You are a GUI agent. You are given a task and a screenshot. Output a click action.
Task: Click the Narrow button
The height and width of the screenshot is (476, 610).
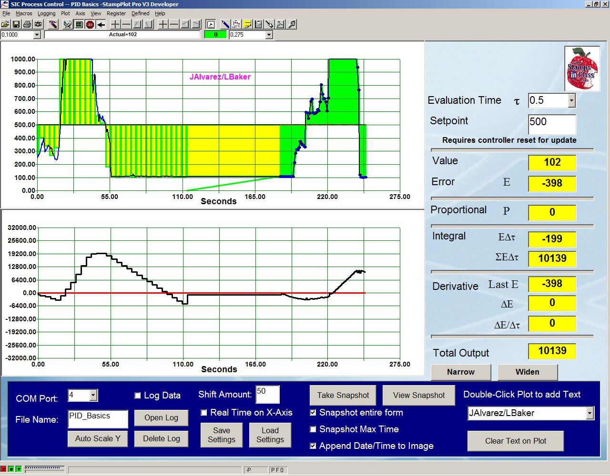pos(461,372)
